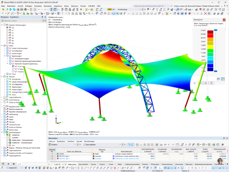Image resolution: width=229 pixels, height=172 pixels.
Task: Collapse the Spannungen node under Stäbe
Action: point(5,56)
